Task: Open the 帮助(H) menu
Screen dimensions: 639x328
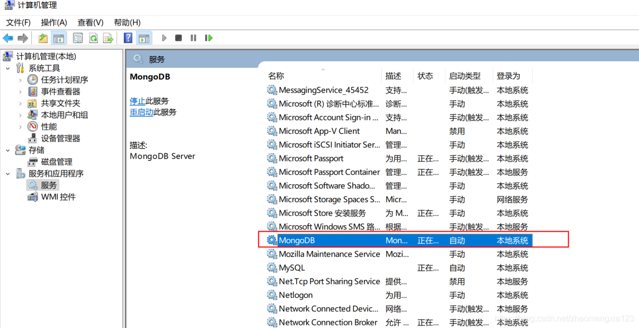Action: tap(127, 22)
